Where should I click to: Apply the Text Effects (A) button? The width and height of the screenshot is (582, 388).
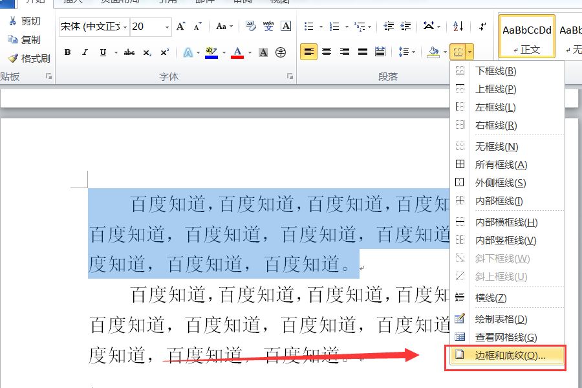click(188, 52)
